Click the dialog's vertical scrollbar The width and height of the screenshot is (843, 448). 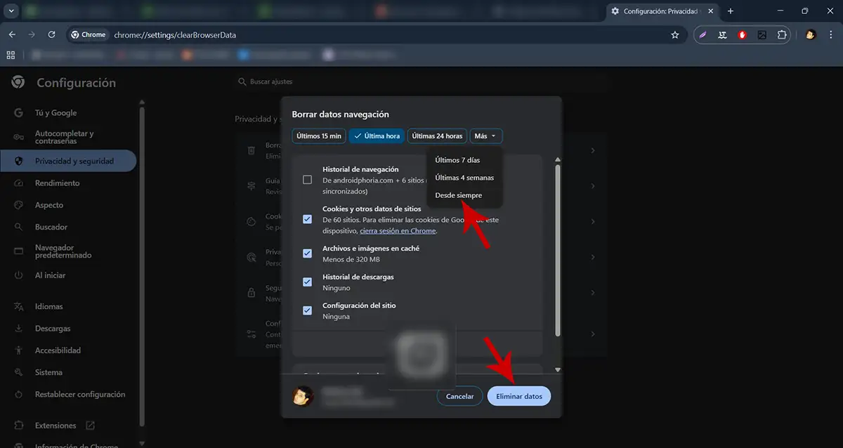[558, 246]
